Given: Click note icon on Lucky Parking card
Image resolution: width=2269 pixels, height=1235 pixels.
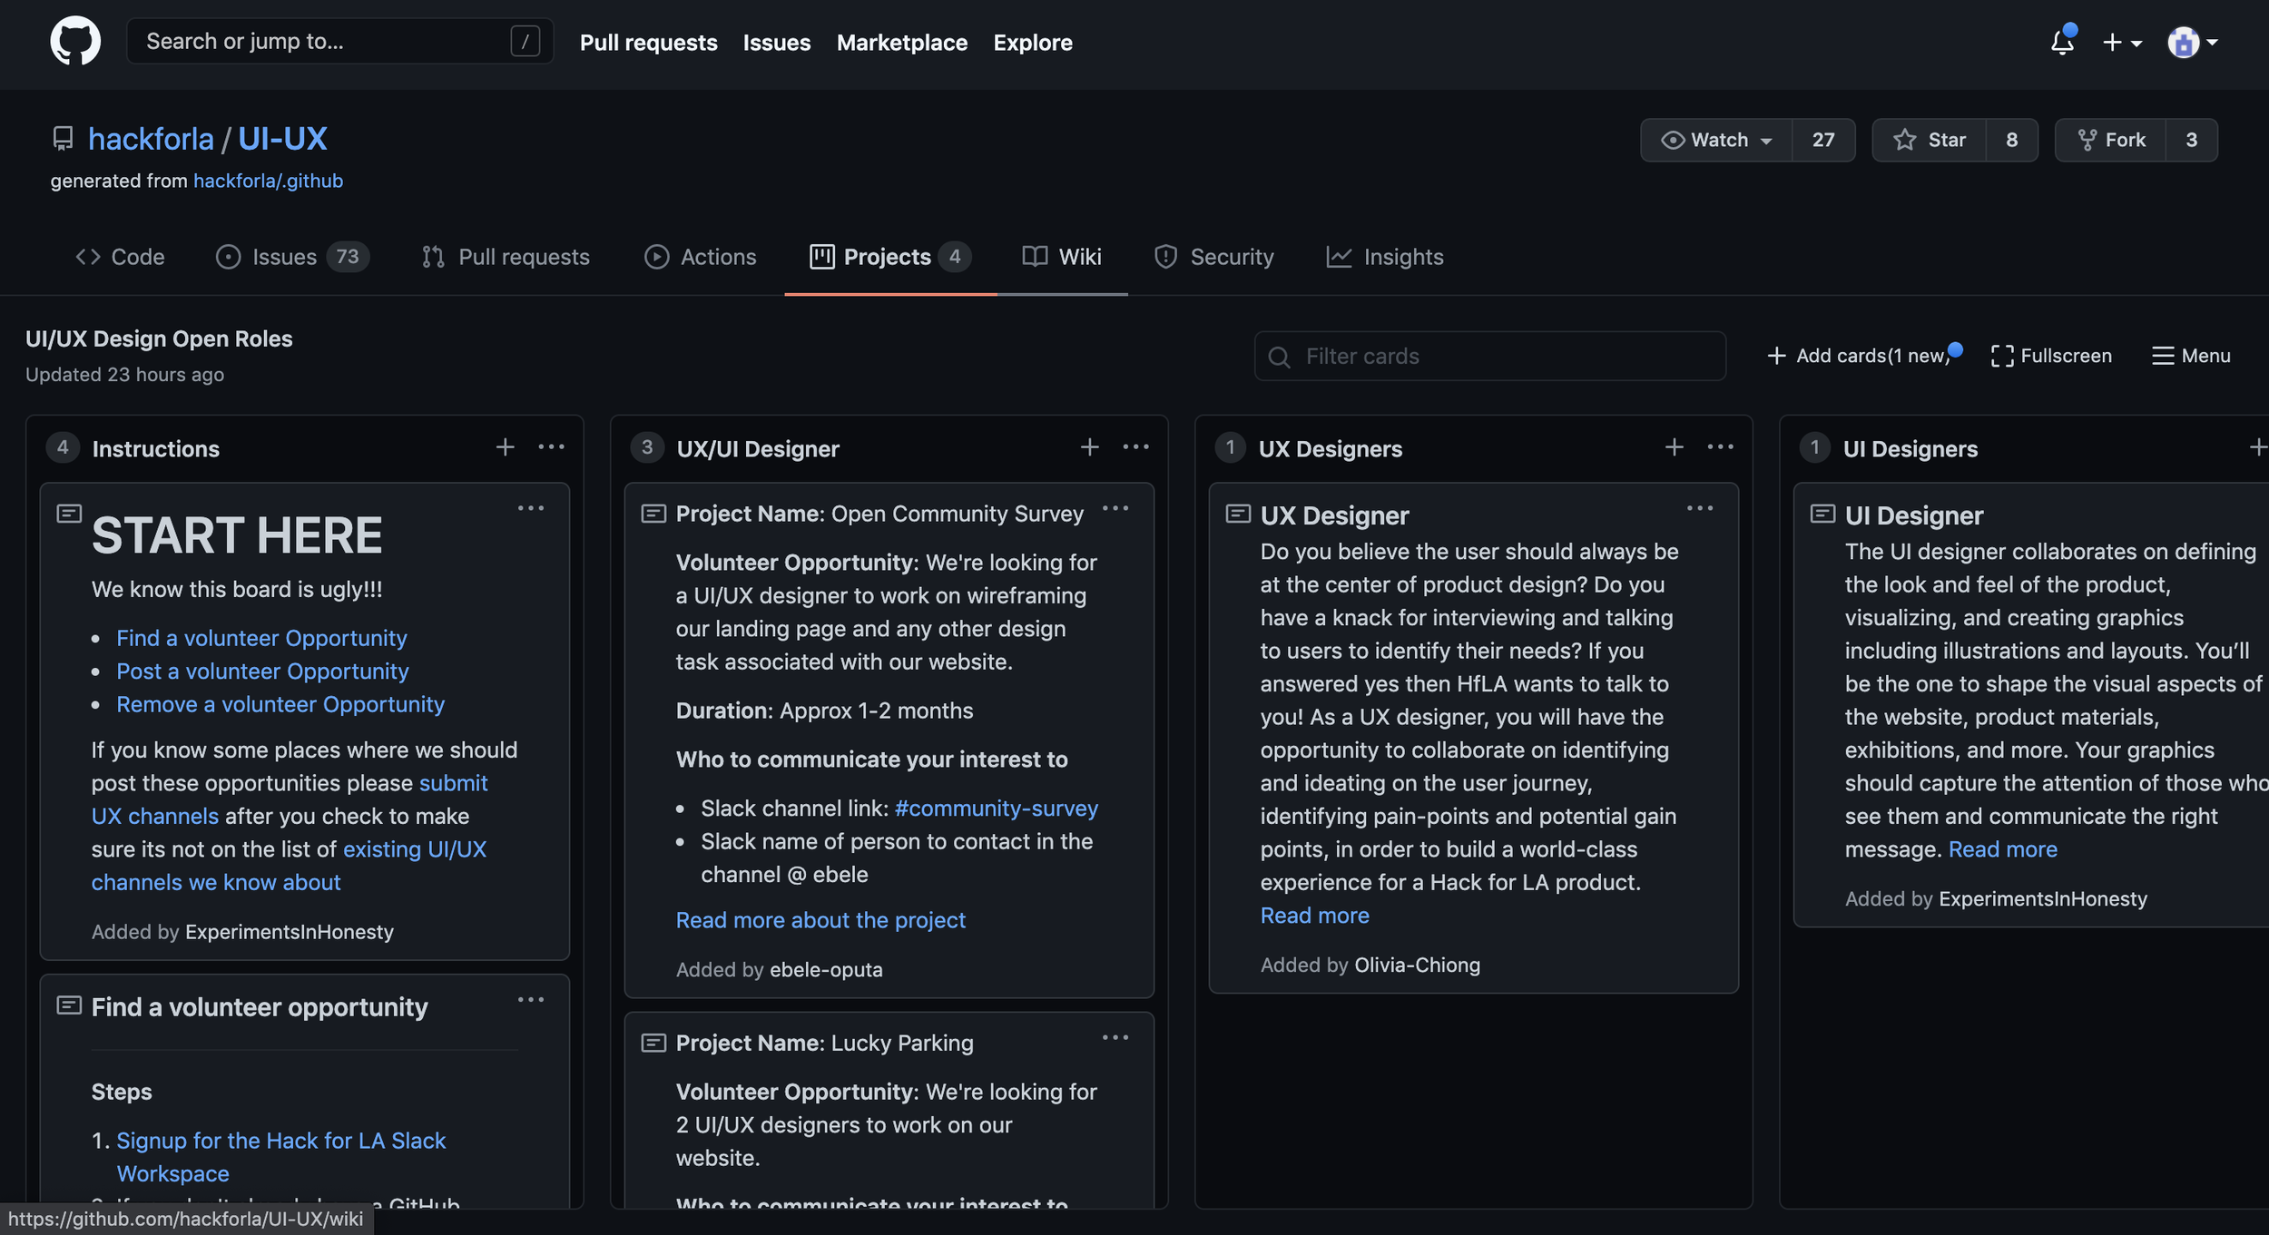Looking at the screenshot, I should pyautogui.click(x=653, y=1043).
